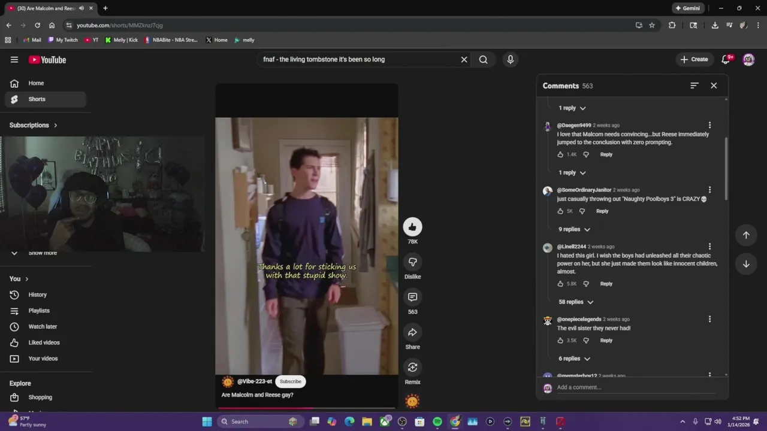The width and height of the screenshot is (767, 431).
Task: Subscribe to @Vibe-223-et
Action: (x=291, y=381)
